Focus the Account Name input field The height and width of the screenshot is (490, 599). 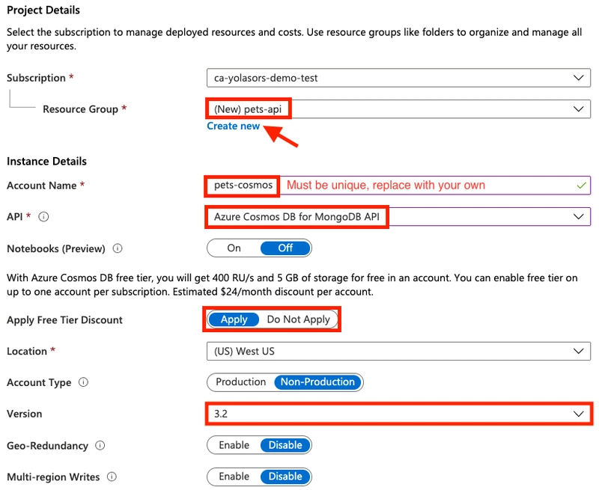pyautogui.click(x=398, y=186)
